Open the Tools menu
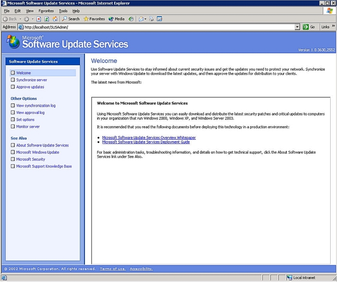 [x=63, y=11]
